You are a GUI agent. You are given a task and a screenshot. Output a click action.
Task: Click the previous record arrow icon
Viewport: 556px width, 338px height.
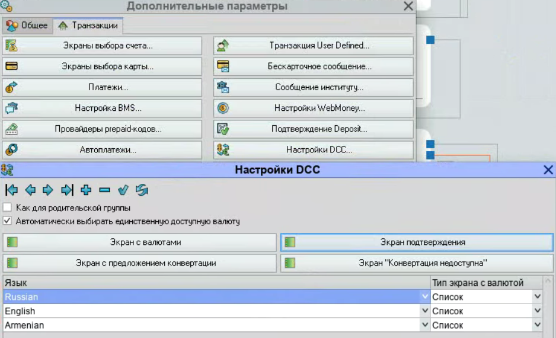[30, 190]
